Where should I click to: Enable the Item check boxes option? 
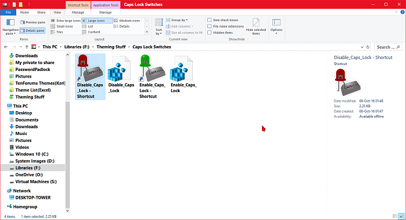click(210, 20)
